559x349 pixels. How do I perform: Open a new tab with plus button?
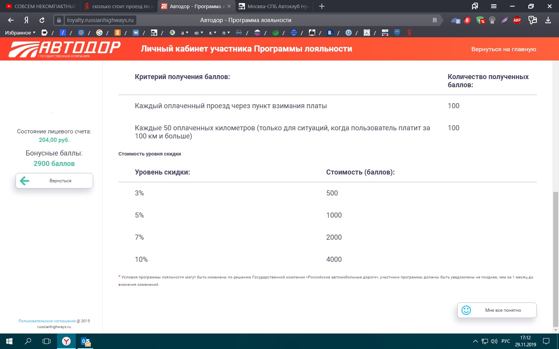point(321,6)
